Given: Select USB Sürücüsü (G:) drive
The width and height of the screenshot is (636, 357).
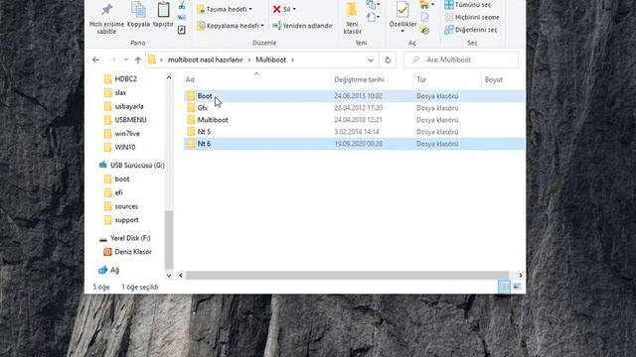Looking at the screenshot, I should (x=132, y=166).
